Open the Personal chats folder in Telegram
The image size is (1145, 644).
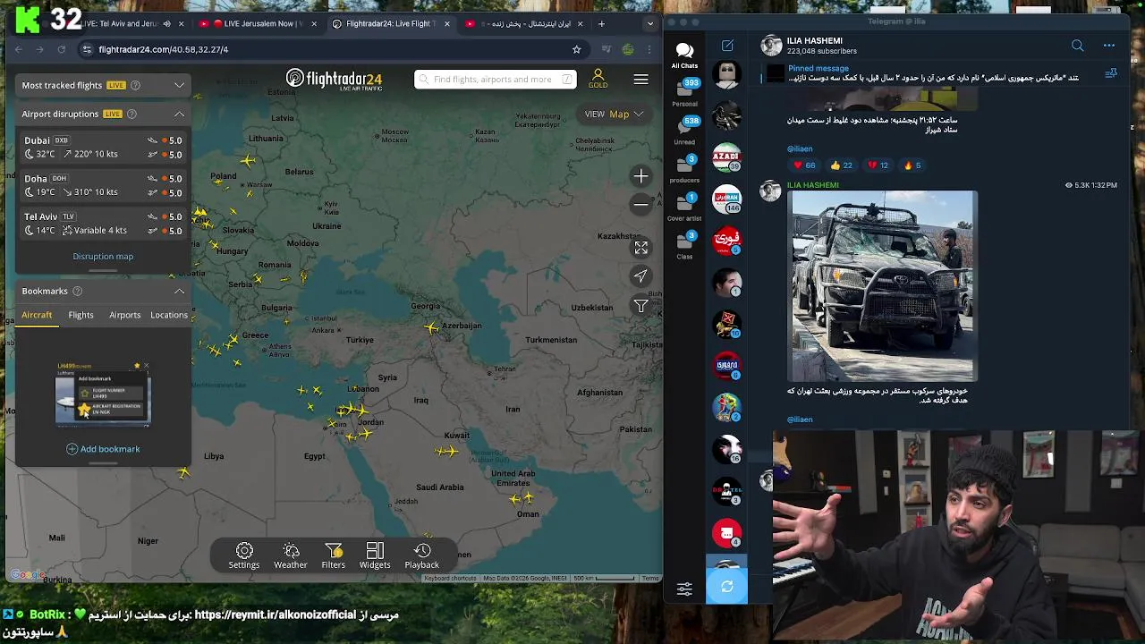click(685, 92)
